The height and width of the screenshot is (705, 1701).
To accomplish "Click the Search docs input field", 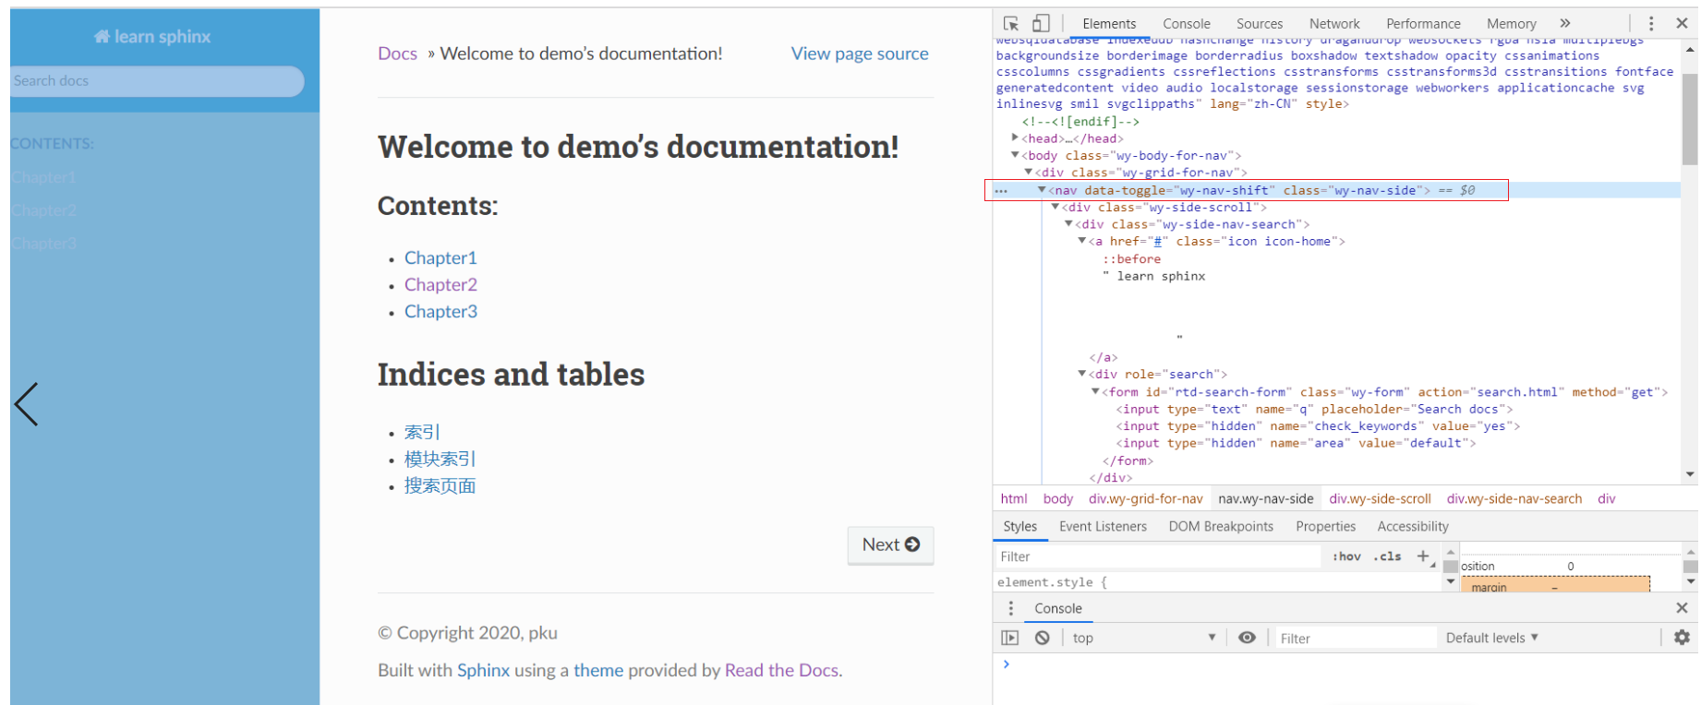I will [x=157, y=81].
